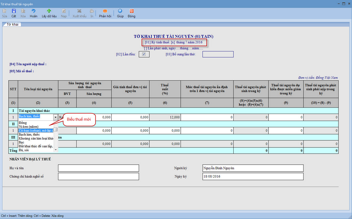
Task: Click the Người ký field
Action: click(x=253, y=168)
